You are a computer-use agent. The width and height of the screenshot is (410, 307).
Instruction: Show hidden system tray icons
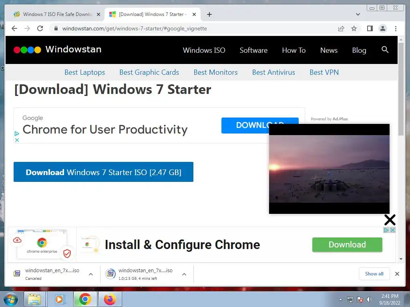tap(340, 299)
